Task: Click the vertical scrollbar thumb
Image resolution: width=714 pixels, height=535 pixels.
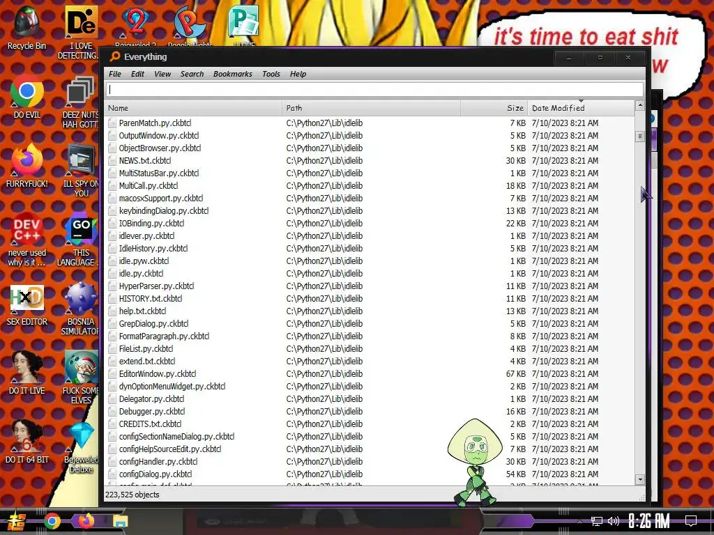Action: click(x=640, y=136)
